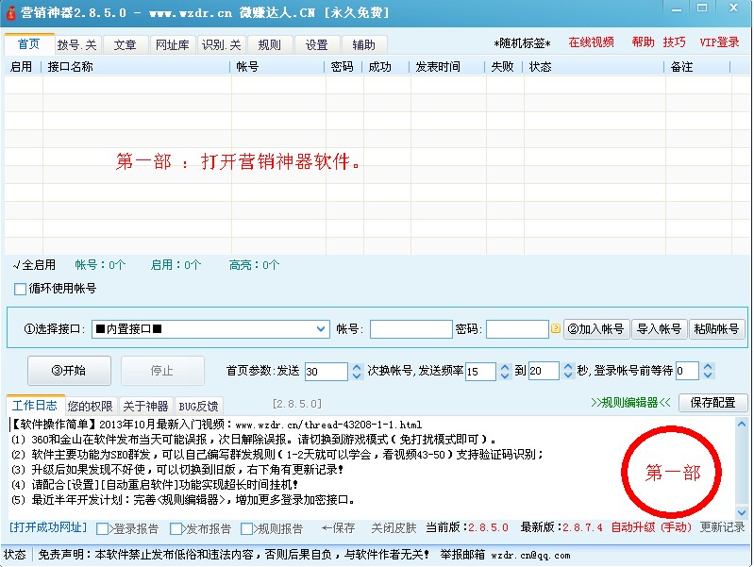754x567 pixels.
Task: Click the VIP登录 link
Action: (719, 42)
